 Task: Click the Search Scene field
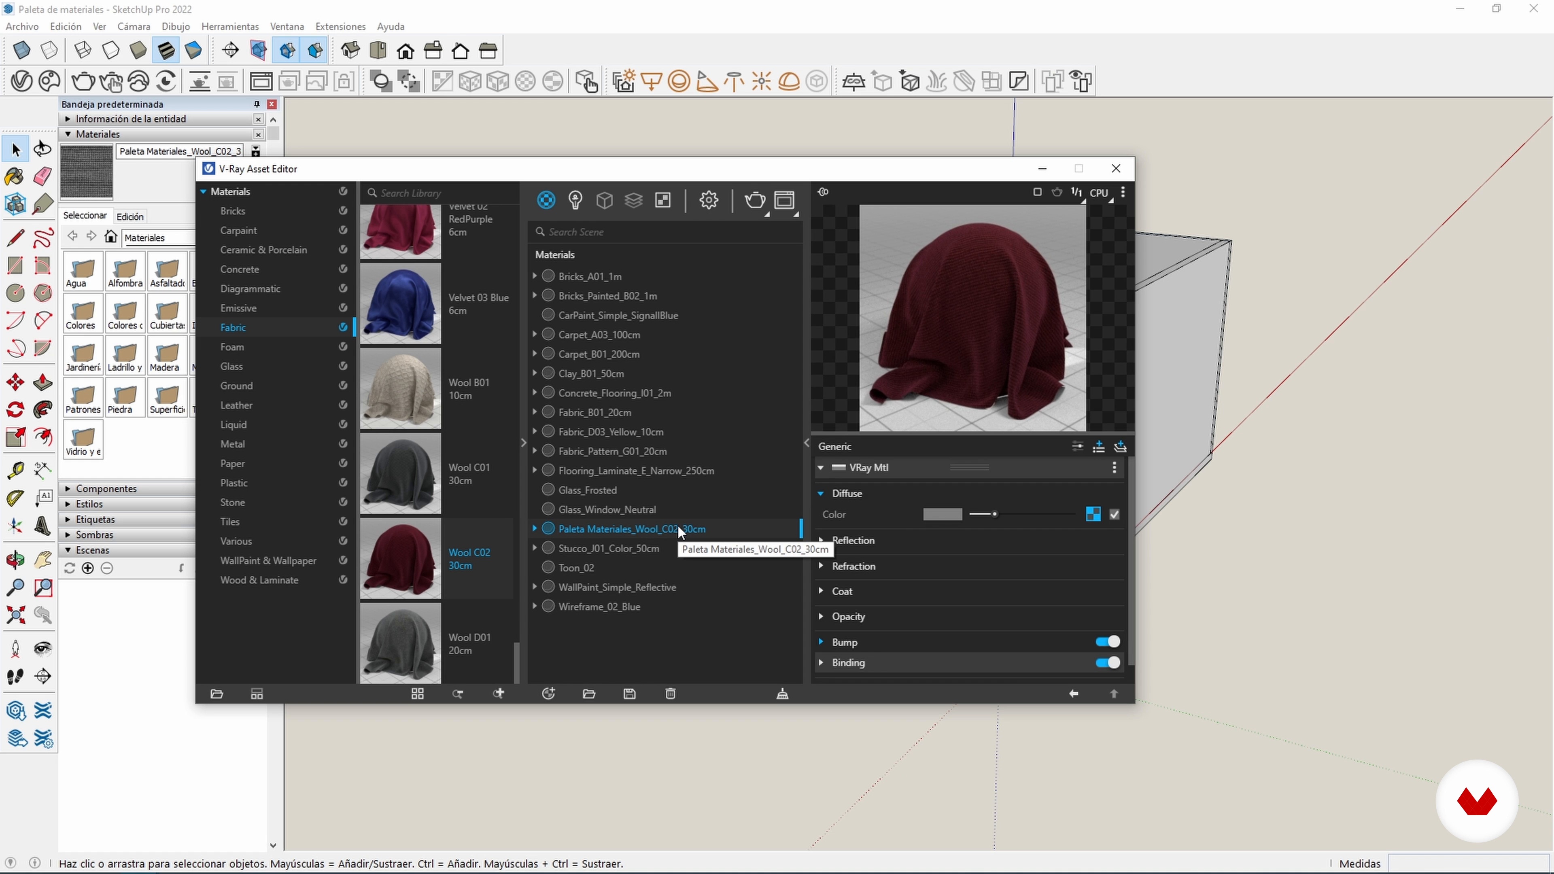[665, 231]
